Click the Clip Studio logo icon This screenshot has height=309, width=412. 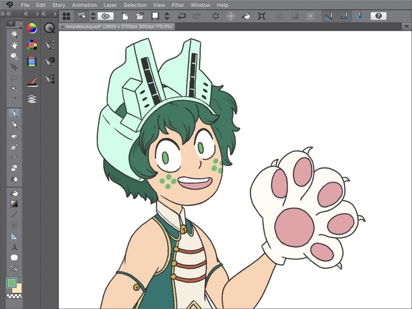point(10,5)
